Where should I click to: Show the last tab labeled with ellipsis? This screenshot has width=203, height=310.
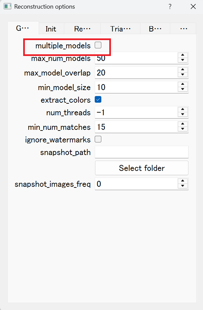[x=183, y=29]
